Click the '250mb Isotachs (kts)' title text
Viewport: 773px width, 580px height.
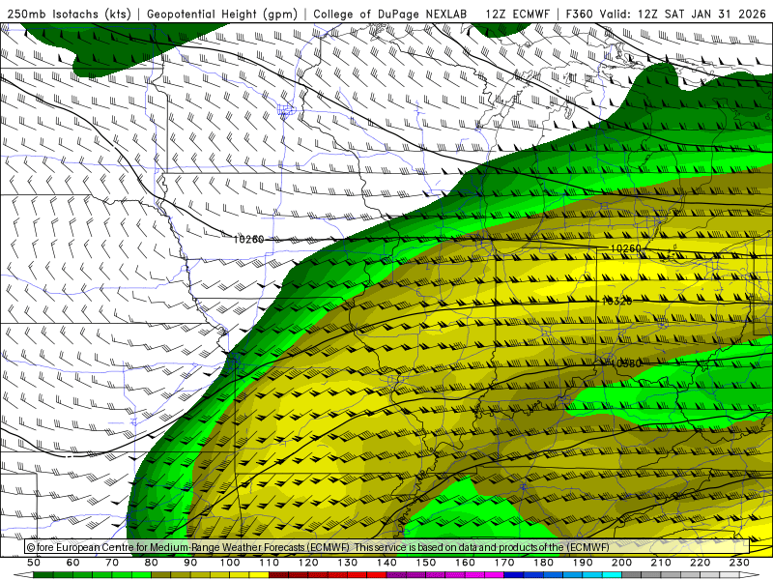tap(70, 14)
